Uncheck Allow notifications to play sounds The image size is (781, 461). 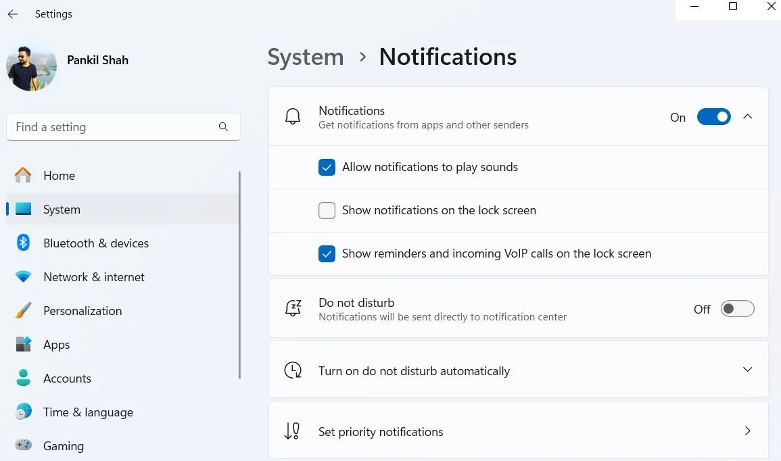[x=327, y=167]
